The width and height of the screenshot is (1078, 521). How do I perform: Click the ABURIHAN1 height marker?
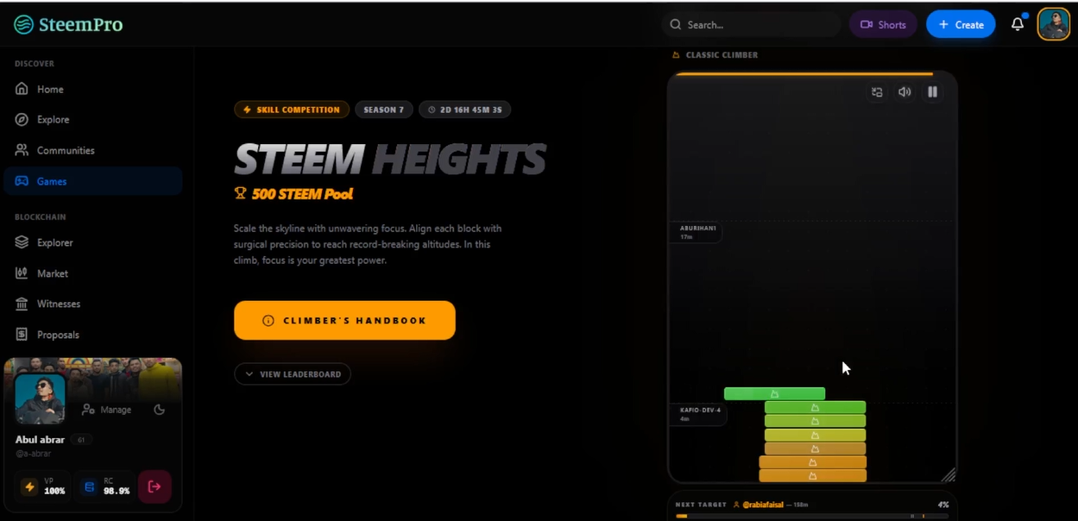[697, 232]
